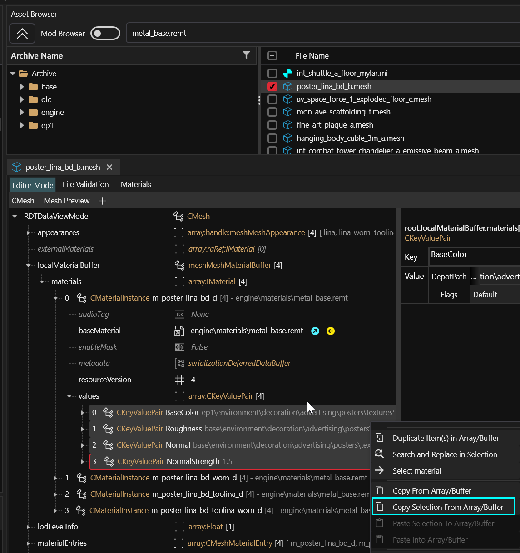Uncheck the poster_lina_bd_b.mesh checkbox
Screen dimensions: 520x553
272,86
